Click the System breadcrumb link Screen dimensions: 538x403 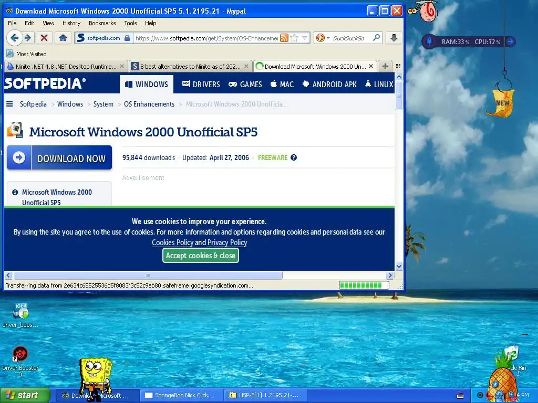(x=104, y=104)
